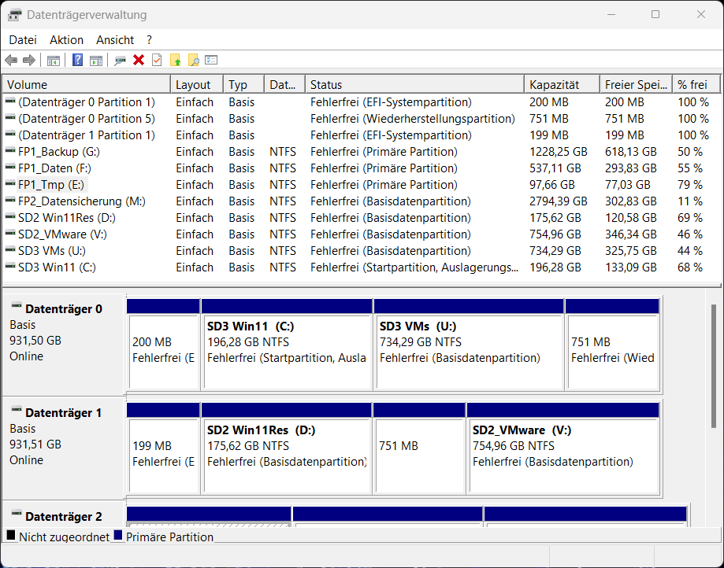This screenshot has height=568, width=724.
Task: Select the FP2_Datensicherung (M:) volume row
Action: (87, 201)
